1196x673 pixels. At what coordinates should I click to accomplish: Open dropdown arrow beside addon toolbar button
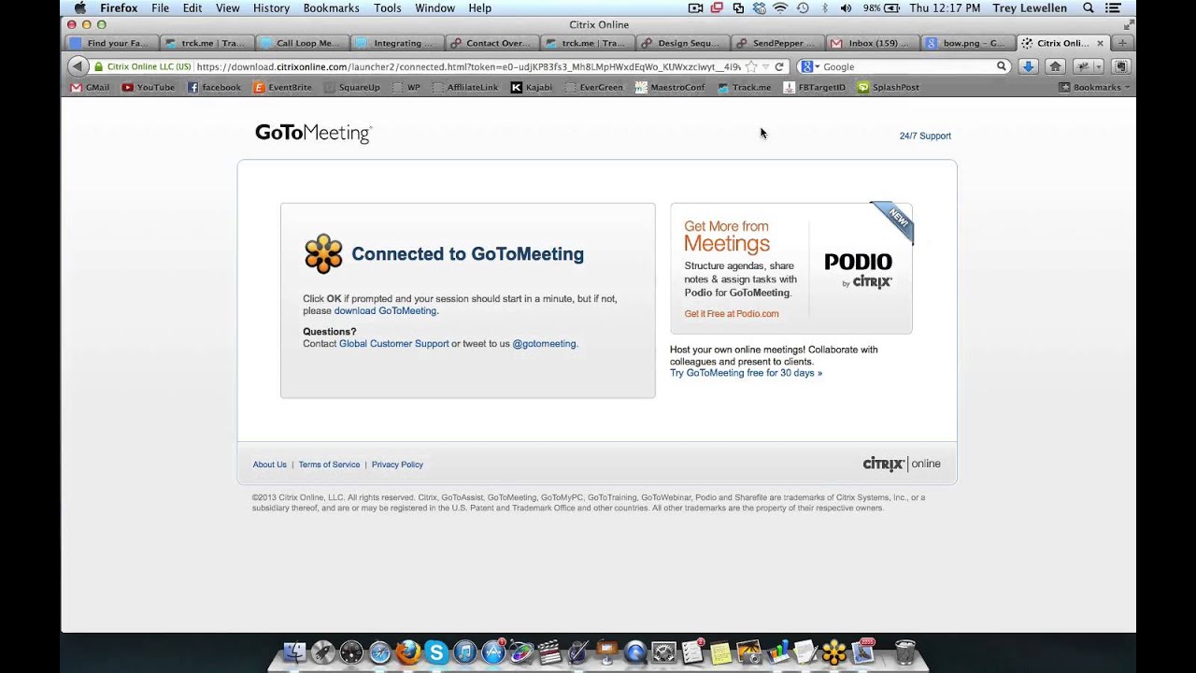coord(1098,66)
